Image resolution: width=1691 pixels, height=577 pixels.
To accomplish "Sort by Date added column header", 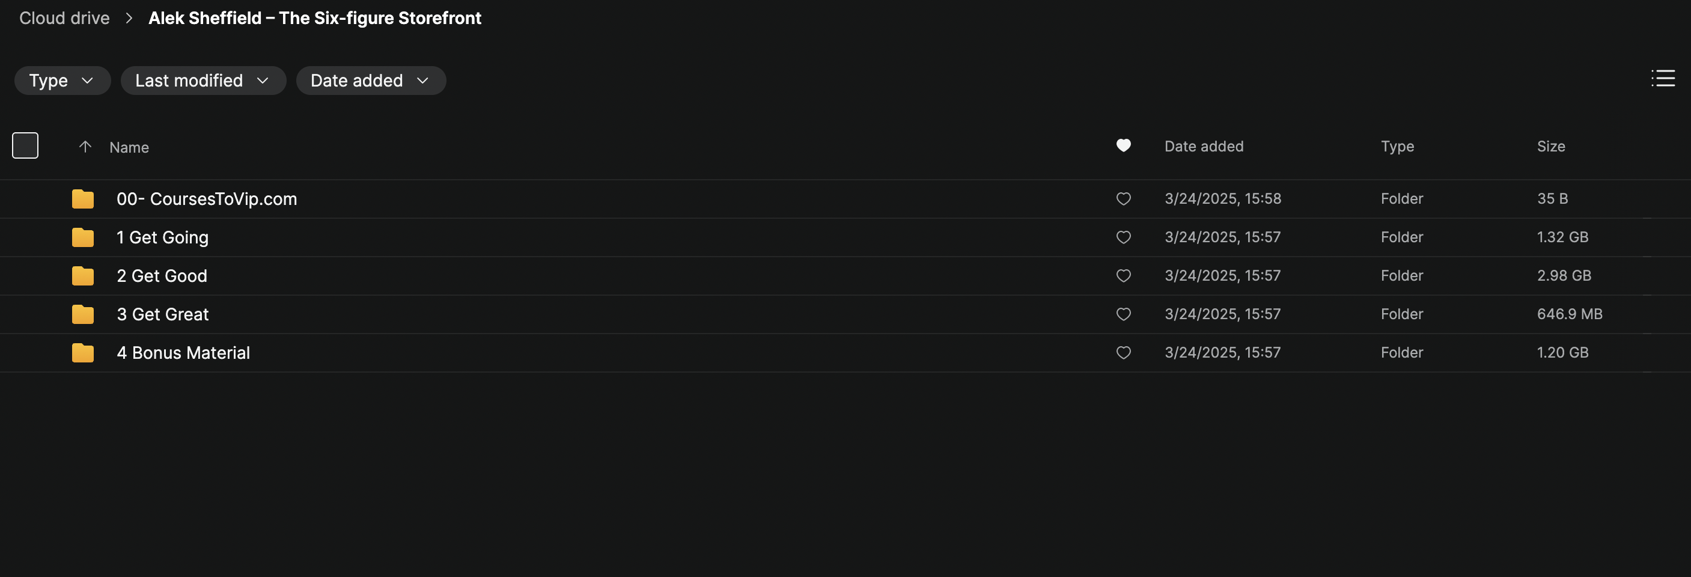I will click(1203, 147).
